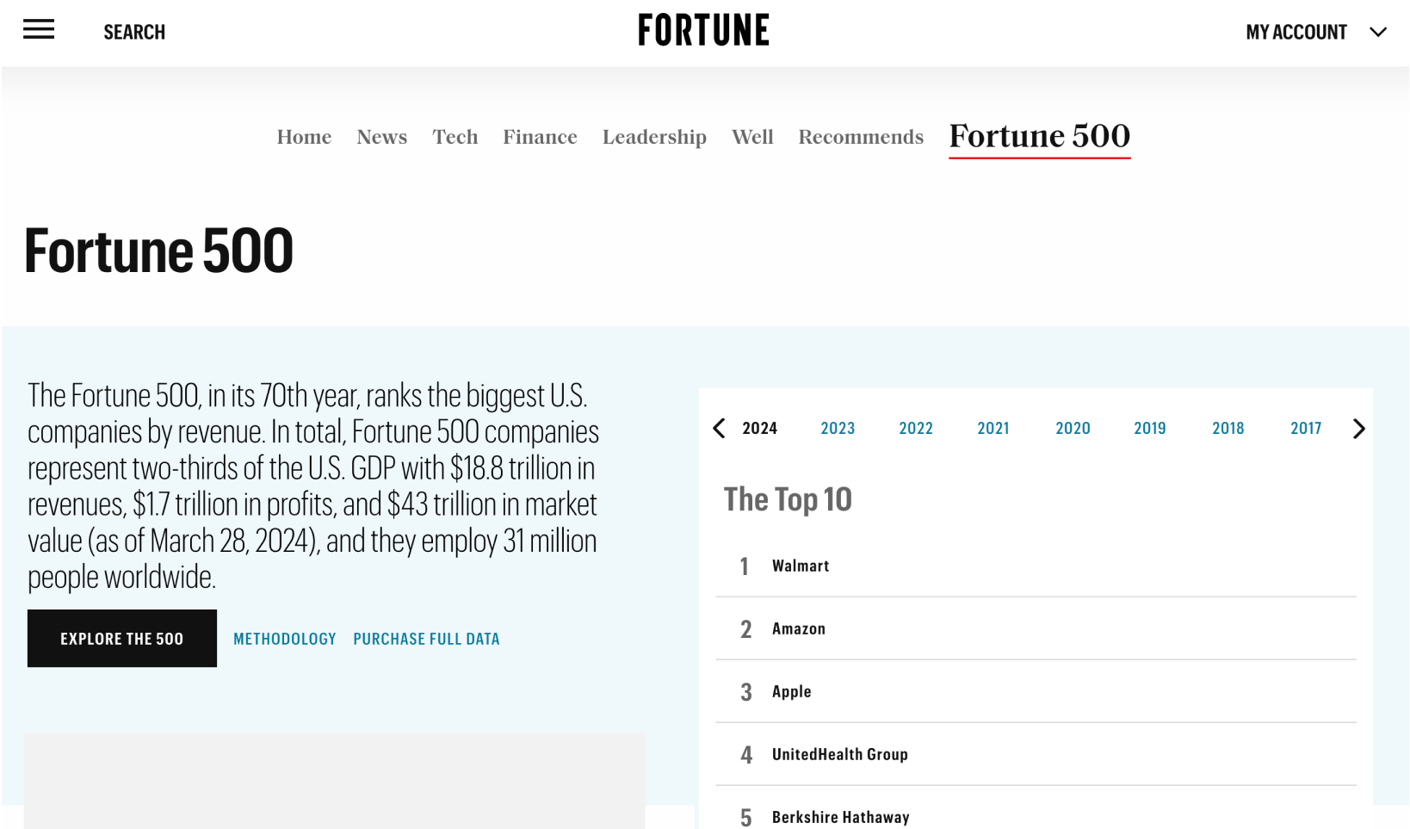This screenshot has width=1410, height=829.
Task: Open the Finance section
Action: (x=540, y=137)
